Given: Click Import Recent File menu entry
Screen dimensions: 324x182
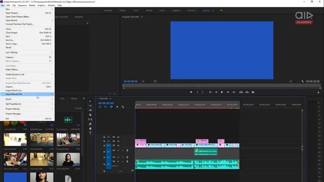Looking at the screenshot, I should 27,94.
